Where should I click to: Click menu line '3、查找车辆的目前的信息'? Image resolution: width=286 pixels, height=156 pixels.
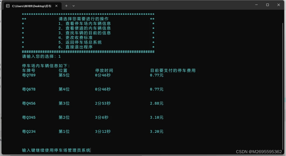pos(85,33)
